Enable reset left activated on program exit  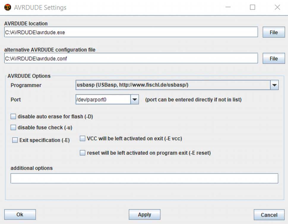tap(83, 153)
